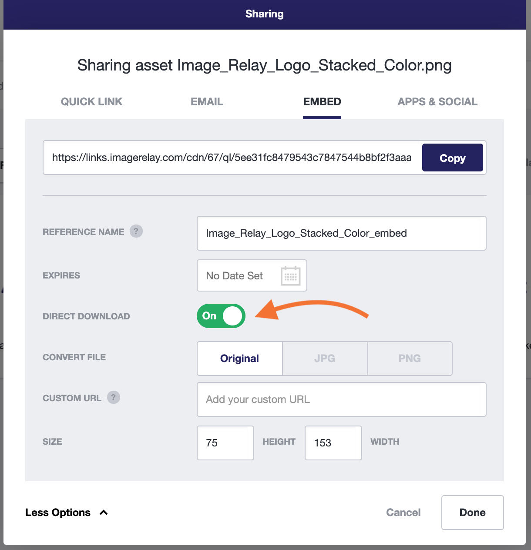
Task: Click the Reference Name text field
Action: (x=342, y=233)
